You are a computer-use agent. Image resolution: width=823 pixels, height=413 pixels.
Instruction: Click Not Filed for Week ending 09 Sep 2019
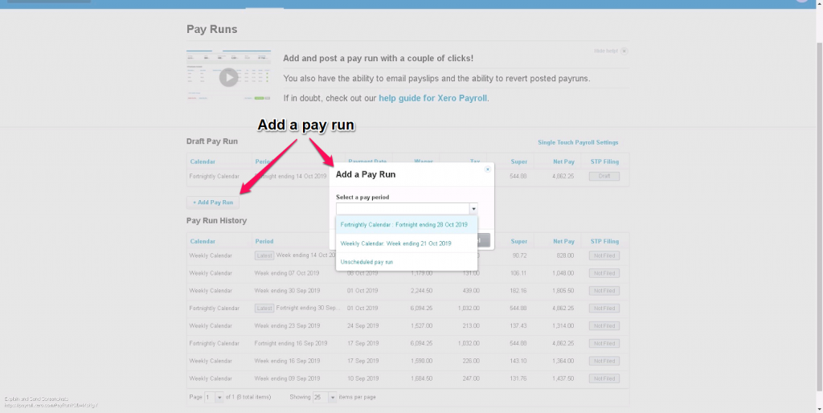click(x=604, y=378)
